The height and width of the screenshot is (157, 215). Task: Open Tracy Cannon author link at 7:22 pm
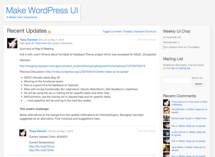click(38, 131)
